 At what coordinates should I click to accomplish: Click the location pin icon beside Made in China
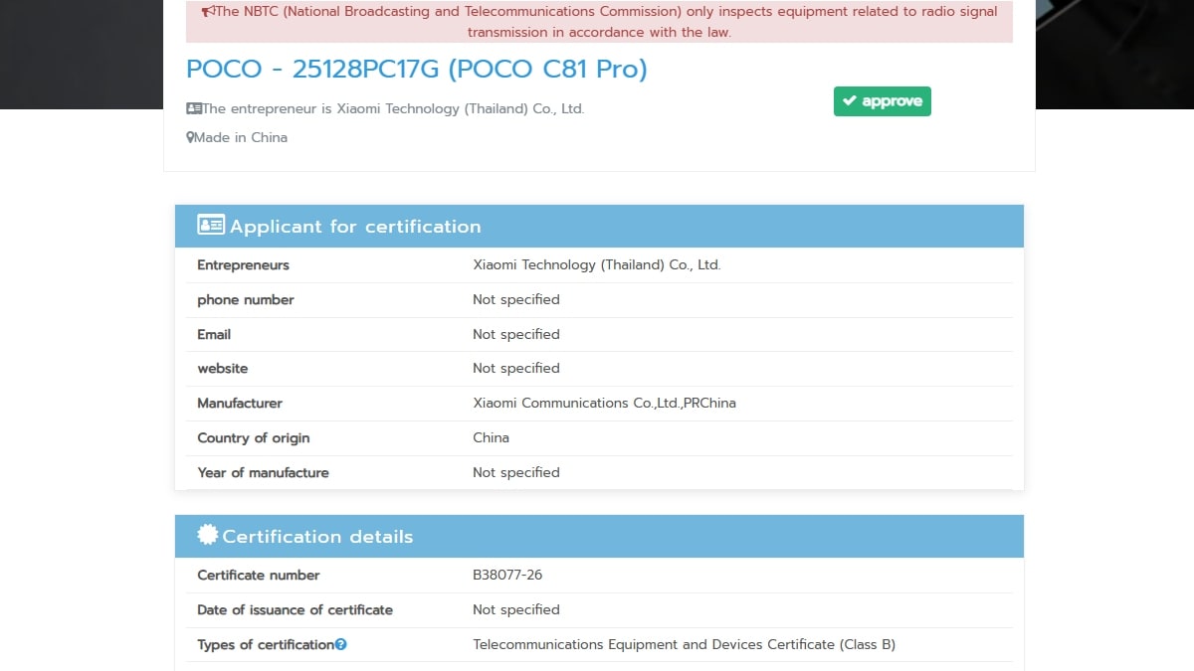tap(190, 136)
